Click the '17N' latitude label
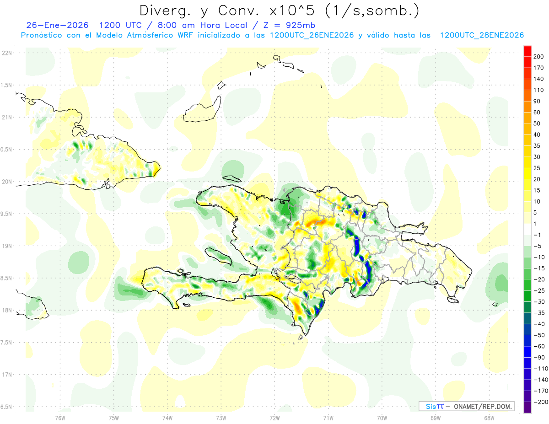This screenshot has height=424, width=549. pos(7,375)
